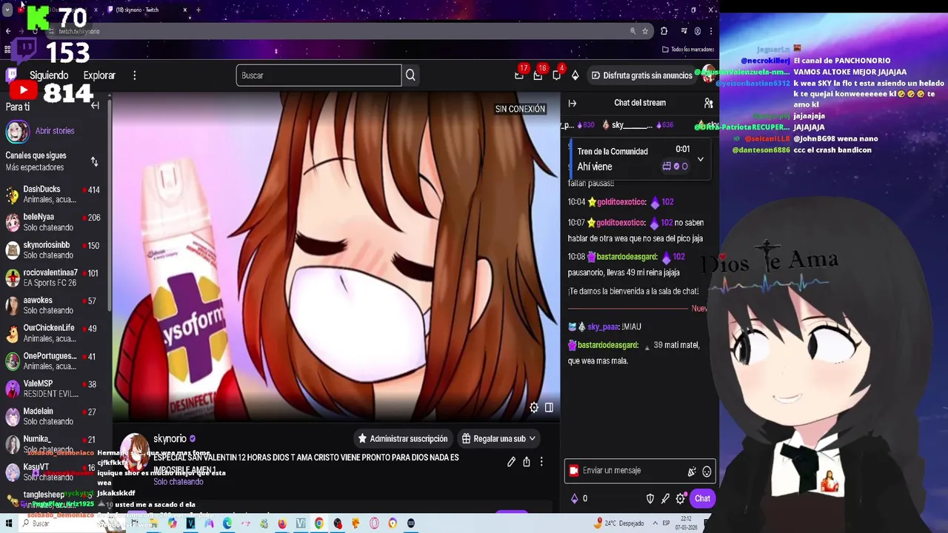Open the Twitch home logo

(x=12, y=75)
